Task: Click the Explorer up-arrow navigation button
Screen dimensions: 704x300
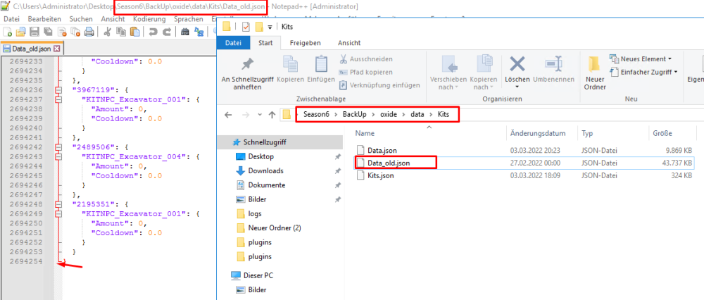Action: point(272,115)
